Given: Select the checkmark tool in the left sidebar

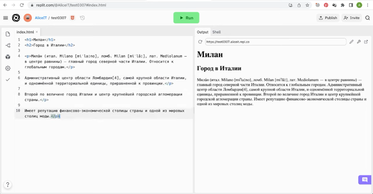Looking at the screenshot, I should 7,79.
